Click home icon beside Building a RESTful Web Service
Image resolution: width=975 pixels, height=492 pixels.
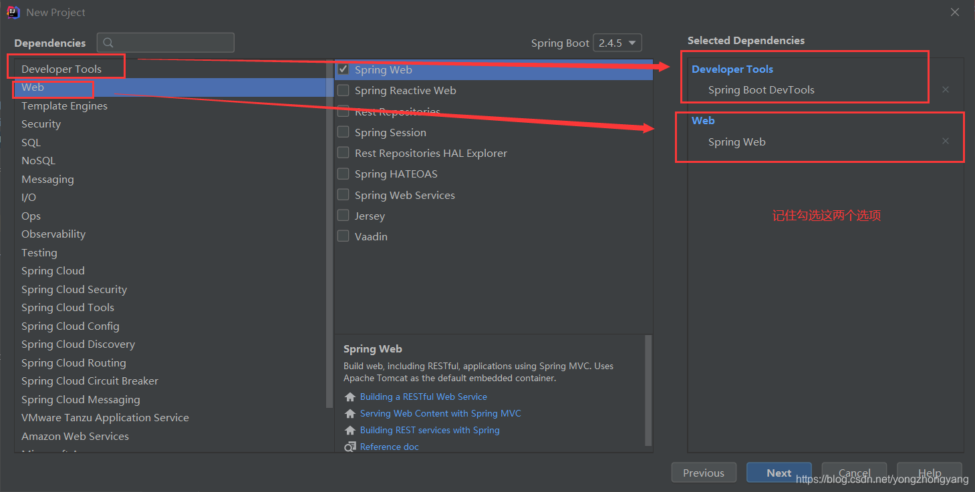(x=350, y=397)
